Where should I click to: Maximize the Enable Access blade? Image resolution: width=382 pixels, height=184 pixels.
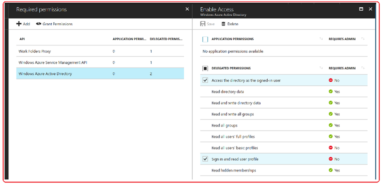[x=361, y=9]
